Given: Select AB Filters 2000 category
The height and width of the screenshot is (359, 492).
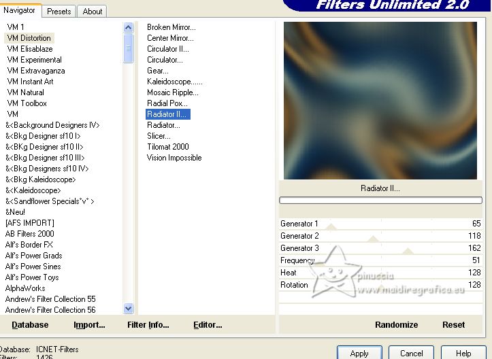Looking at the screenshot, I should (x=29, y=234).
